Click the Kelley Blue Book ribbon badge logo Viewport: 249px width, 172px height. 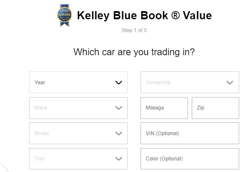pyautogui.click(x=64, y=15)
